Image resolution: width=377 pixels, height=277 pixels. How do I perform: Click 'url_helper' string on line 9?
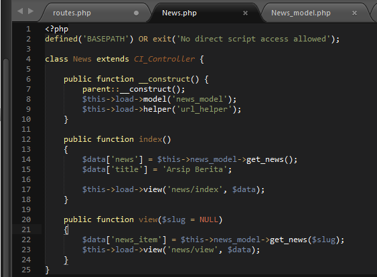point(204,109)
